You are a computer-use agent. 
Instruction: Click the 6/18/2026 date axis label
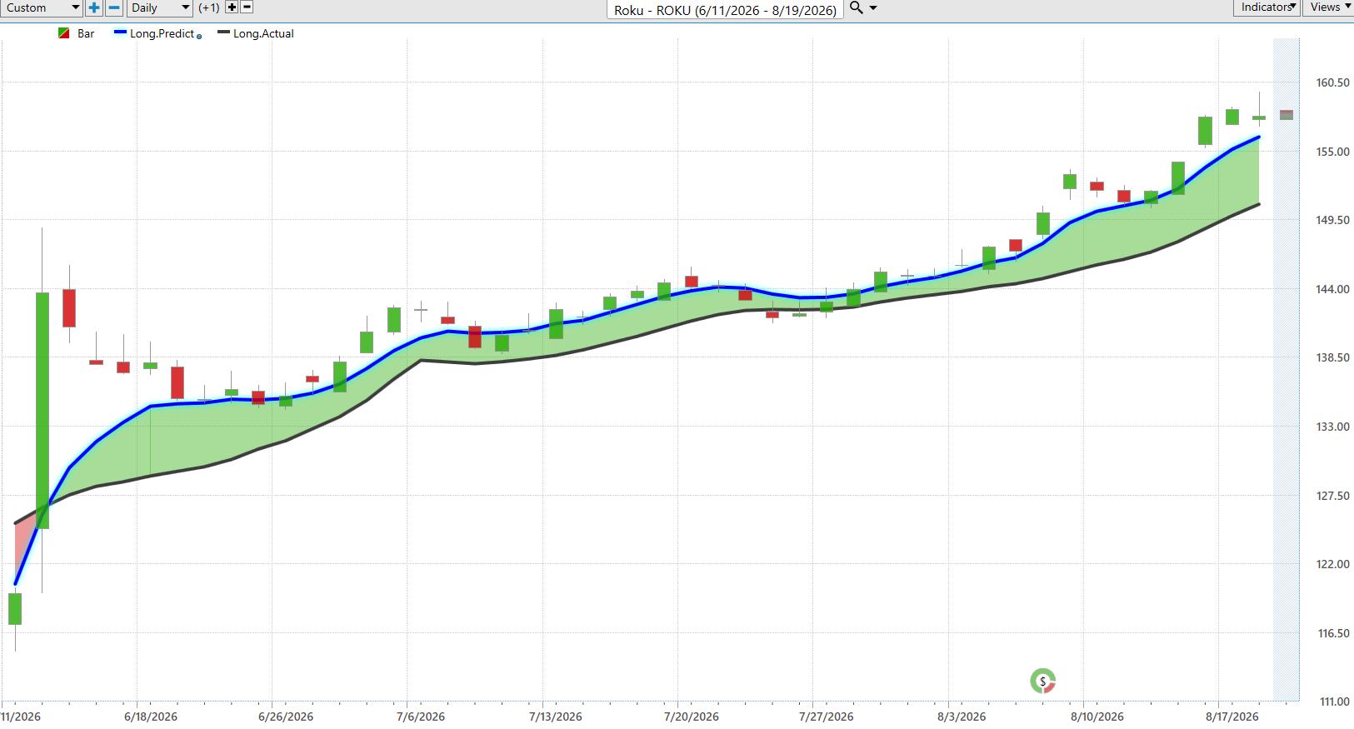coord(151,717)
